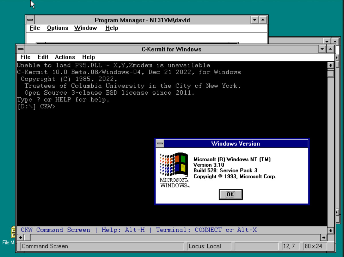Open the Actions menu in C-Kermit
This screenshot has width=344, height=257.
click(x=65, y=57)
